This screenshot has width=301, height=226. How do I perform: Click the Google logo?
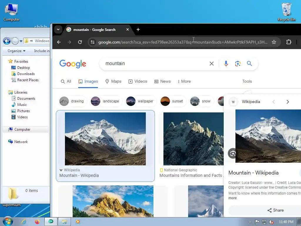coord(73,64)
